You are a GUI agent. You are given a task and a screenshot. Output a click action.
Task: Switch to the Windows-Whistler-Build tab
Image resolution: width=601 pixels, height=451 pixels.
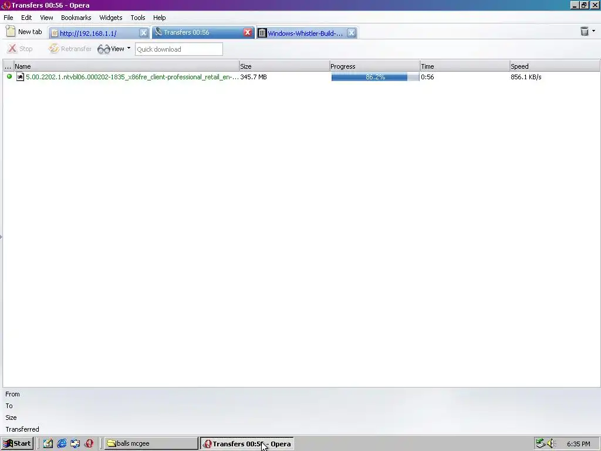301,33
